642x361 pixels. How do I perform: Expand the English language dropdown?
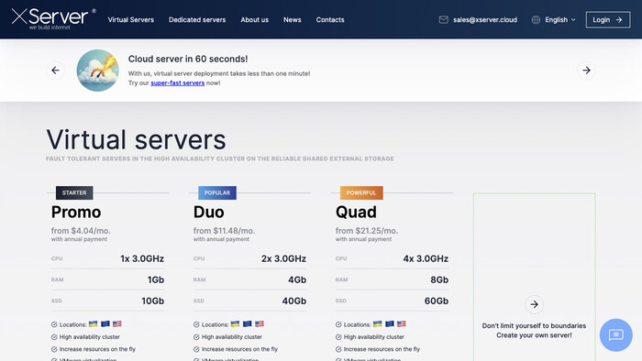click(x=559, y=19)
